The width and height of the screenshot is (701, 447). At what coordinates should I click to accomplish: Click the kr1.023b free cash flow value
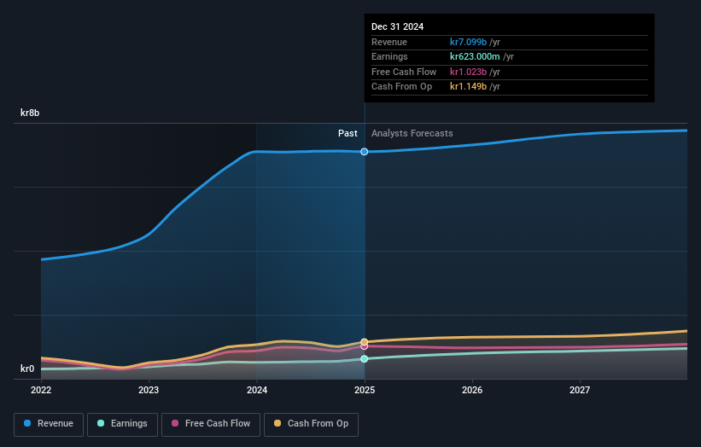[x=468, y=72]
